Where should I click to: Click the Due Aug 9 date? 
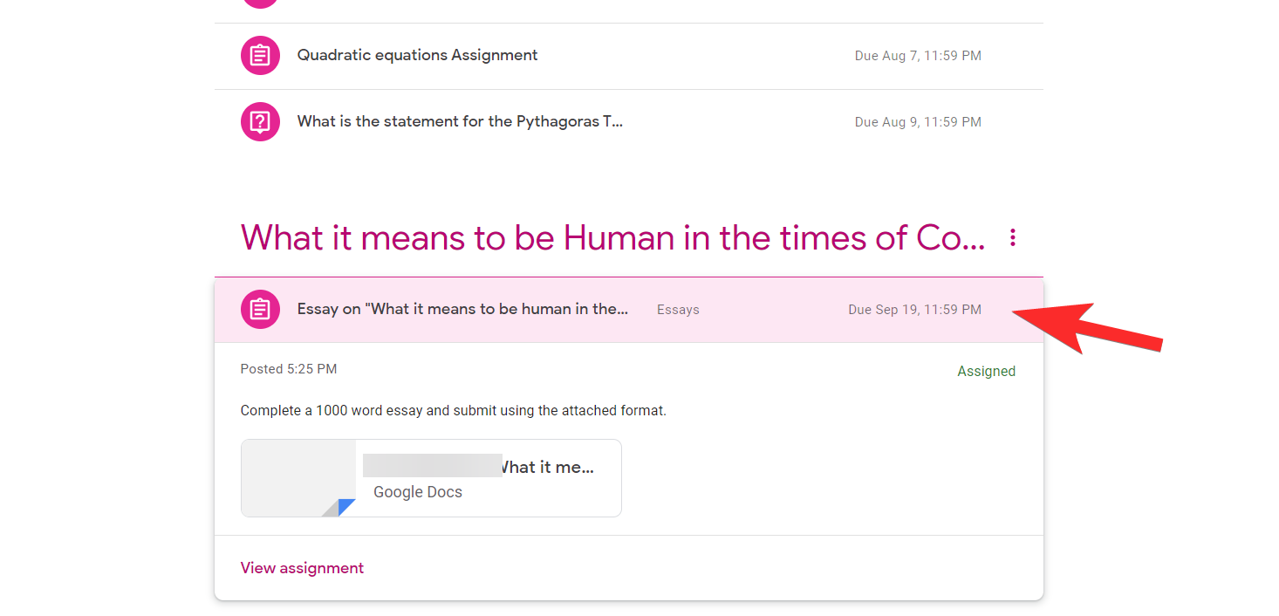pos(918,122)
